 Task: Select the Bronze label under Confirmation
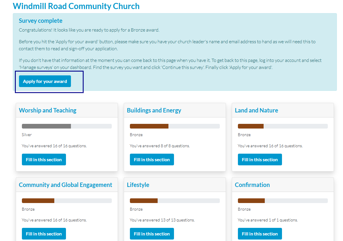click(x=244, y=209)
